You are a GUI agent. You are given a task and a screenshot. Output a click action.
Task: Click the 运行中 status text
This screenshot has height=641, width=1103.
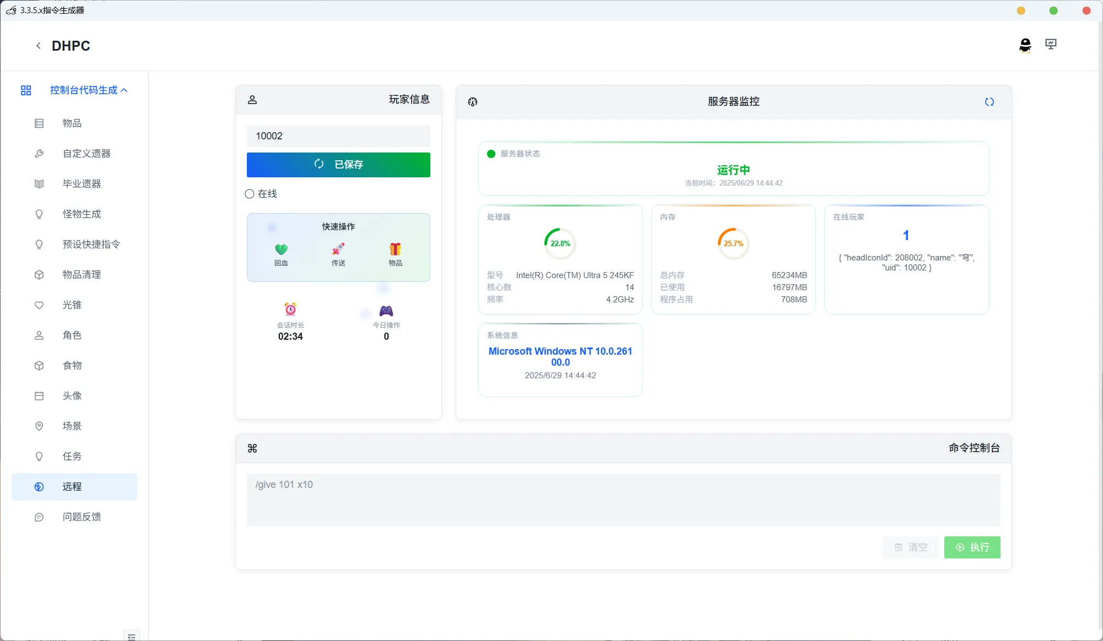tap(733, 170)
